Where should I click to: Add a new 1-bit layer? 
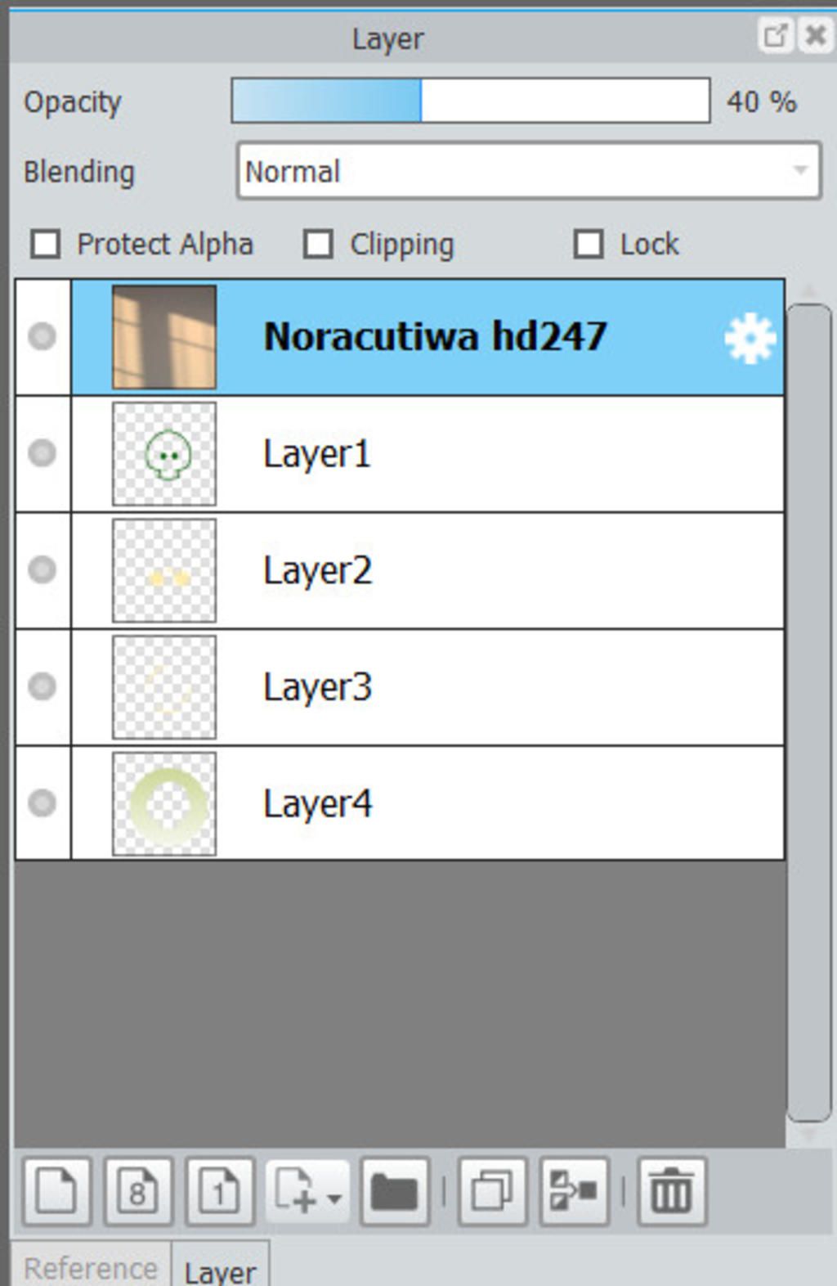[220, 1191]
